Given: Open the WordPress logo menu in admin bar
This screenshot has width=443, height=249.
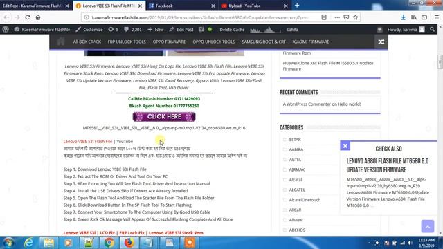Looking at the screenshot, I should [6, 29].
